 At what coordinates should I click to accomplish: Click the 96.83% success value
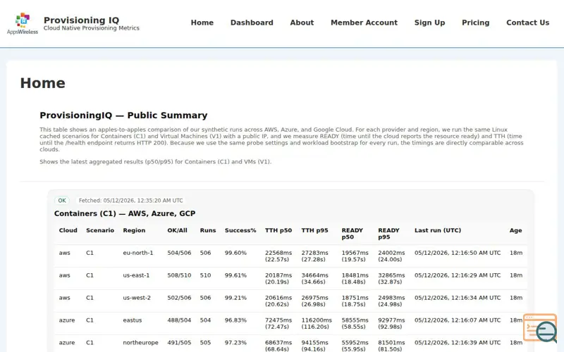[x=235, y=320]
